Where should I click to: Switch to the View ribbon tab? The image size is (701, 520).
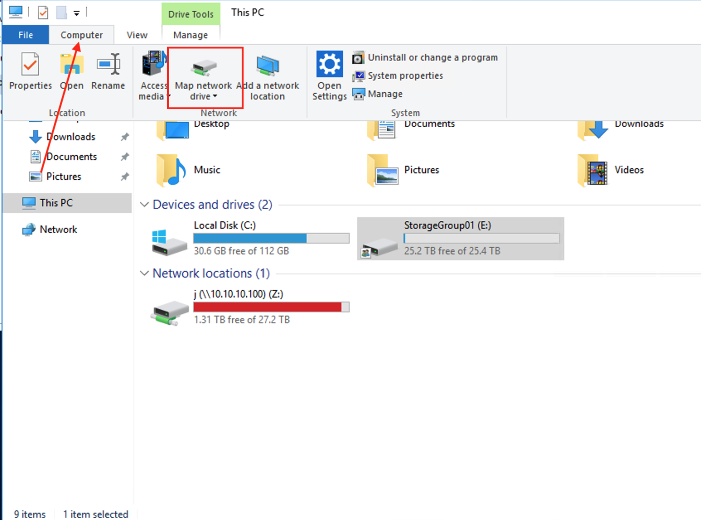click(x=137, y=35)
